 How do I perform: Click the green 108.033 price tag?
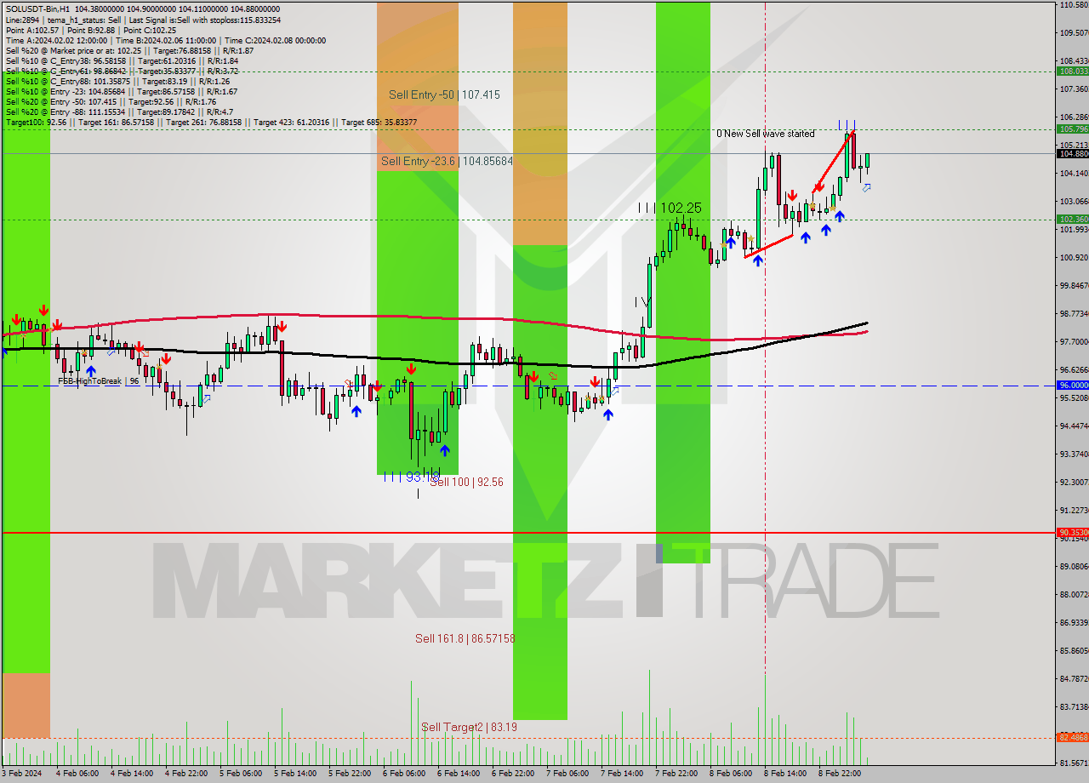point(1073,71)
